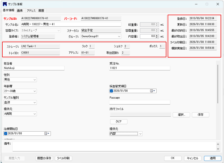Click the クリア button under 添付ファイル
The width and height of the screenshot is (224, 163).
(118, 122)
